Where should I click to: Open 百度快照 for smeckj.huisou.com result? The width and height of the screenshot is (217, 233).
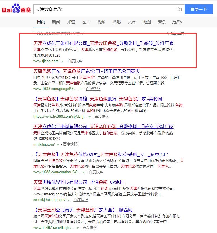coord(81,200)
